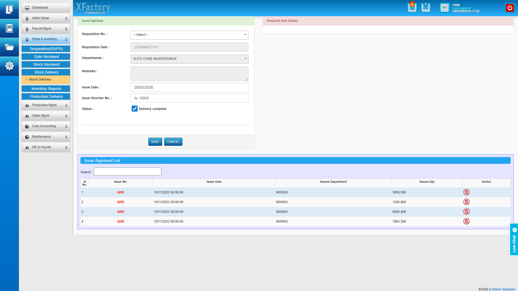This screenshot has height=291, width=518.
Task: Open the gear settings icon in sidebar
Action: click(x=9, y=66)
